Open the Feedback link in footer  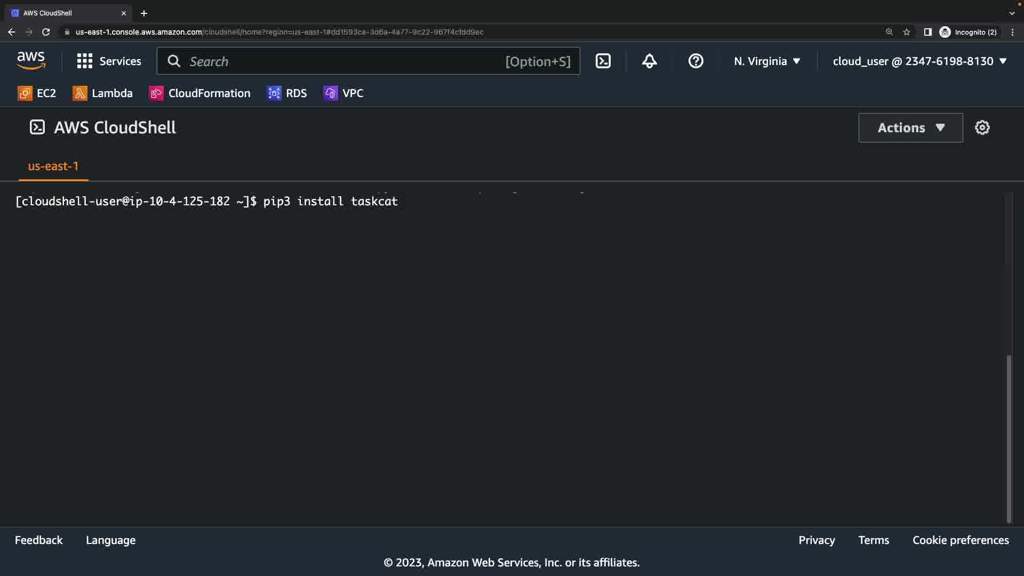coord(38,540)
